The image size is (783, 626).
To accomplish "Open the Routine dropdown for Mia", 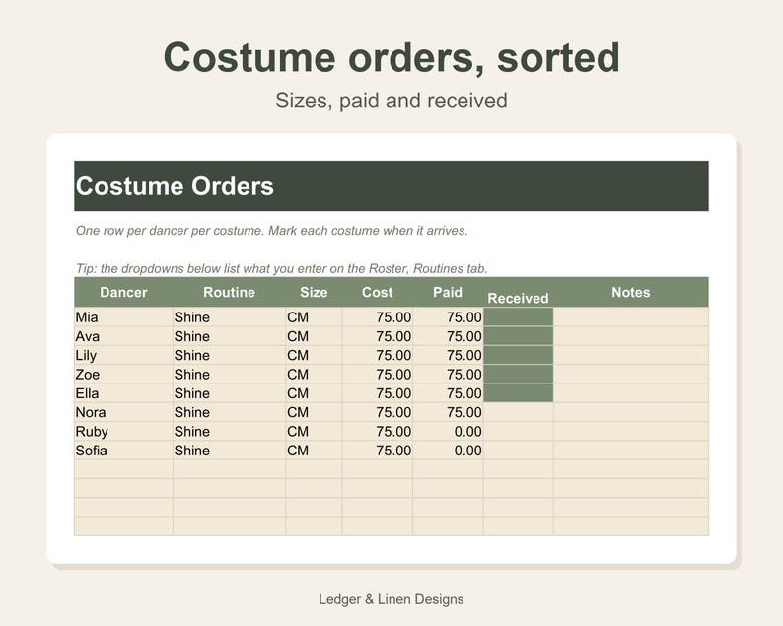I will (x=229, y=317).
